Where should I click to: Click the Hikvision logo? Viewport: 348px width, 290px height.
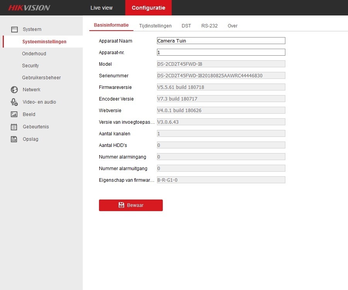click(29, 8)
